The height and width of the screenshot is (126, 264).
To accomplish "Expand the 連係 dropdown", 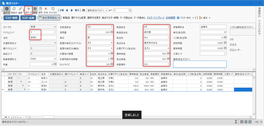I will [x=209, y=18].
